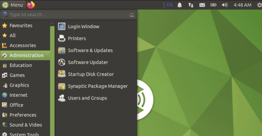Open the Office category
262x136 pixels.
click(25, 105)
